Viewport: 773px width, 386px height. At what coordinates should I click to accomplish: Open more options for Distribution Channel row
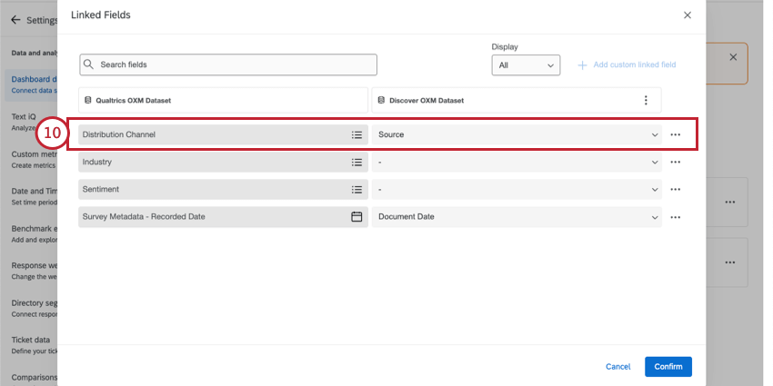(675, 134)
